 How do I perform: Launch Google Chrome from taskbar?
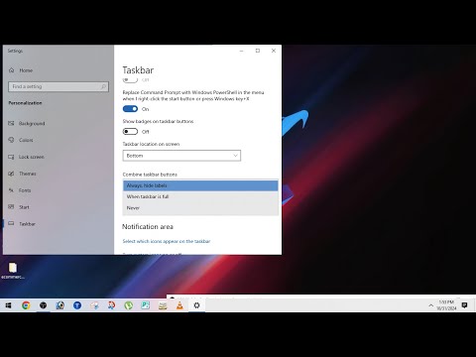pyautogui.click(x=26, y=305)
